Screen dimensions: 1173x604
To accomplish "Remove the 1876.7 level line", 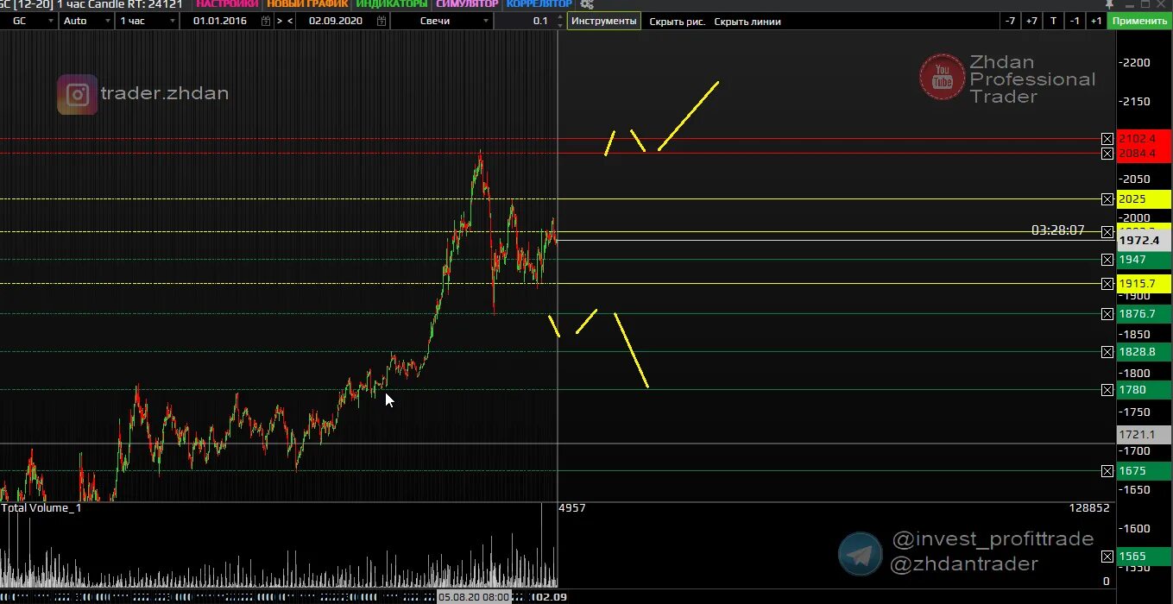I will 1107,314.
